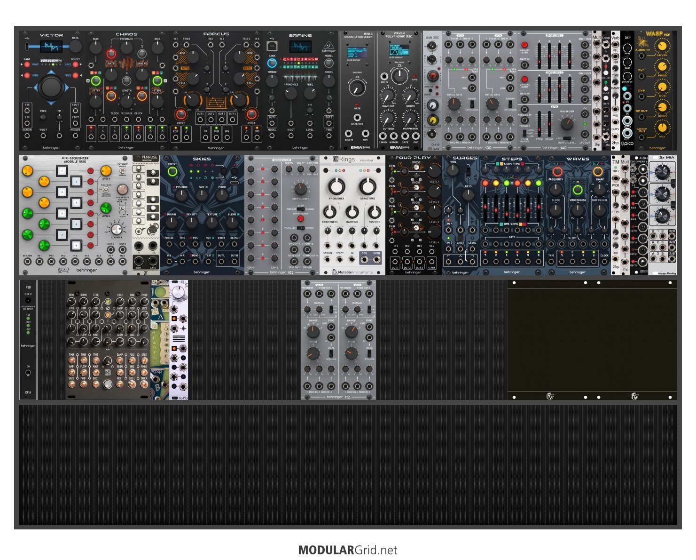Click the RESO knob on WASP VCF

tap(662, 107)
